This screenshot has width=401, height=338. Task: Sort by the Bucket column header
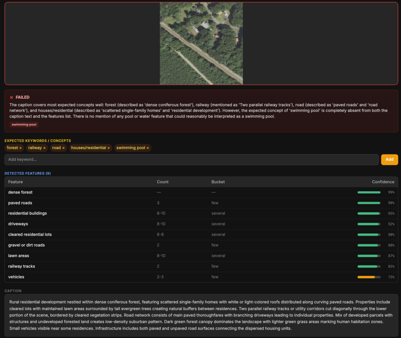(x=218, y=182)
